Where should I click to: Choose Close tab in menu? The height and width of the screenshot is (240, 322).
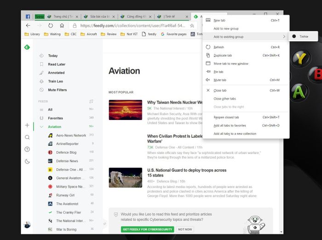[246, 90]
